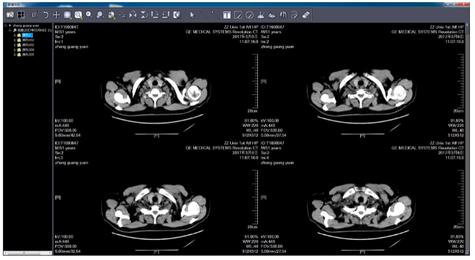Select the freehand curve drawing tool
Viewport: 475px width, 260px height.
294,14
